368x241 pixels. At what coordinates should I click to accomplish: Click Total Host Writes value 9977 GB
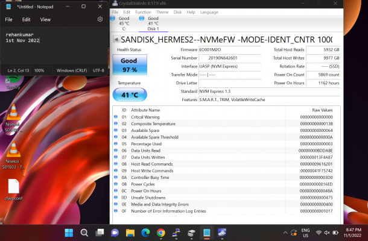(323, 58)
